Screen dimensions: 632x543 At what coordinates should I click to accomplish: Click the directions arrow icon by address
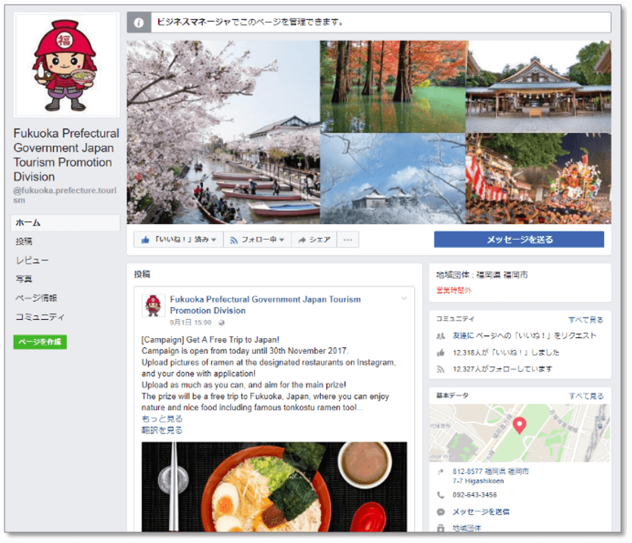coord(441,472)
